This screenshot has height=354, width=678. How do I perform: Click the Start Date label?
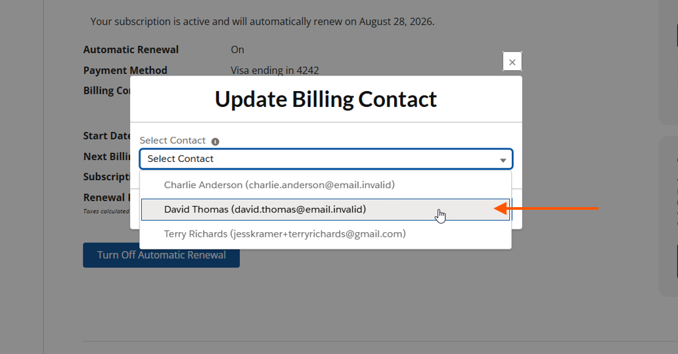tap(107, 136)
